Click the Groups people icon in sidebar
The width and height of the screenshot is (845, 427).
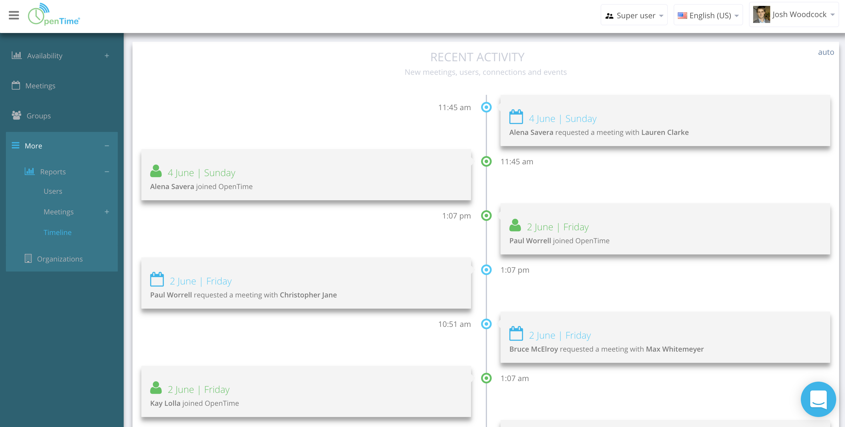(16, 115)
